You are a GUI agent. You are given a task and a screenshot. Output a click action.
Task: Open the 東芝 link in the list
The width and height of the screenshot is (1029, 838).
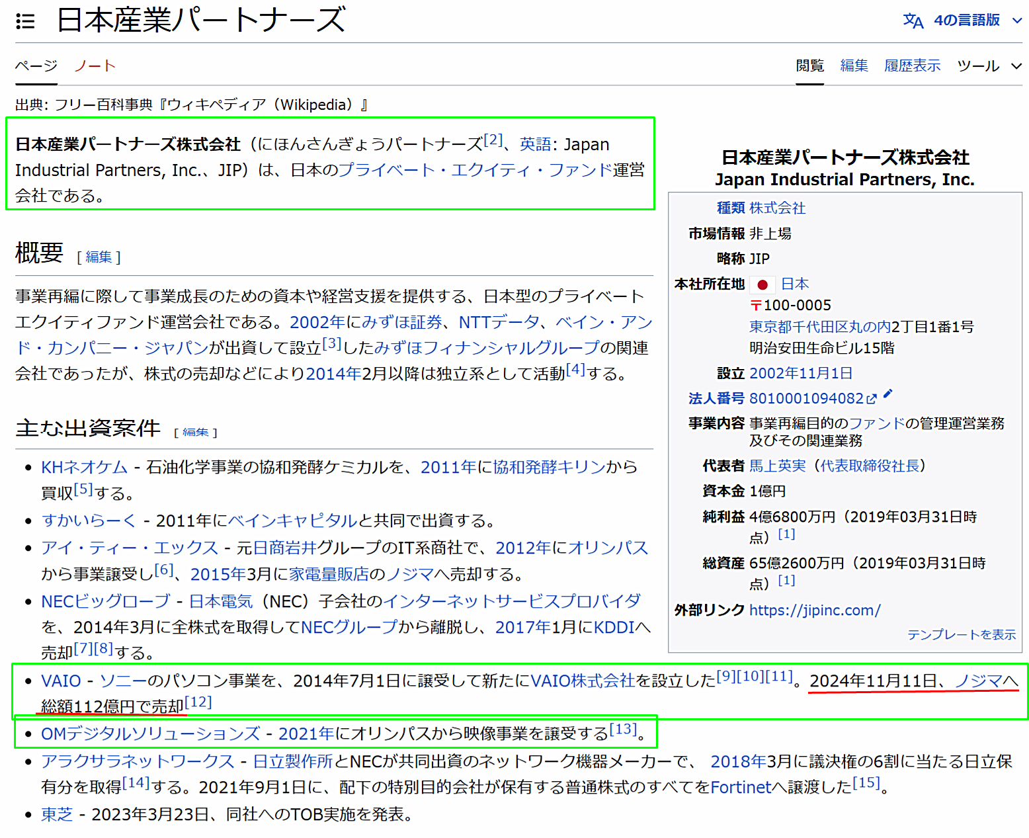click(x=57, y=815)
